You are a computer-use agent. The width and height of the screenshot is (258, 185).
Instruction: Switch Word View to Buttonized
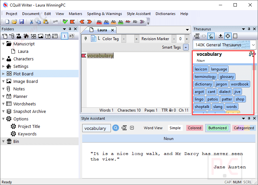click(x=217, y=128)
